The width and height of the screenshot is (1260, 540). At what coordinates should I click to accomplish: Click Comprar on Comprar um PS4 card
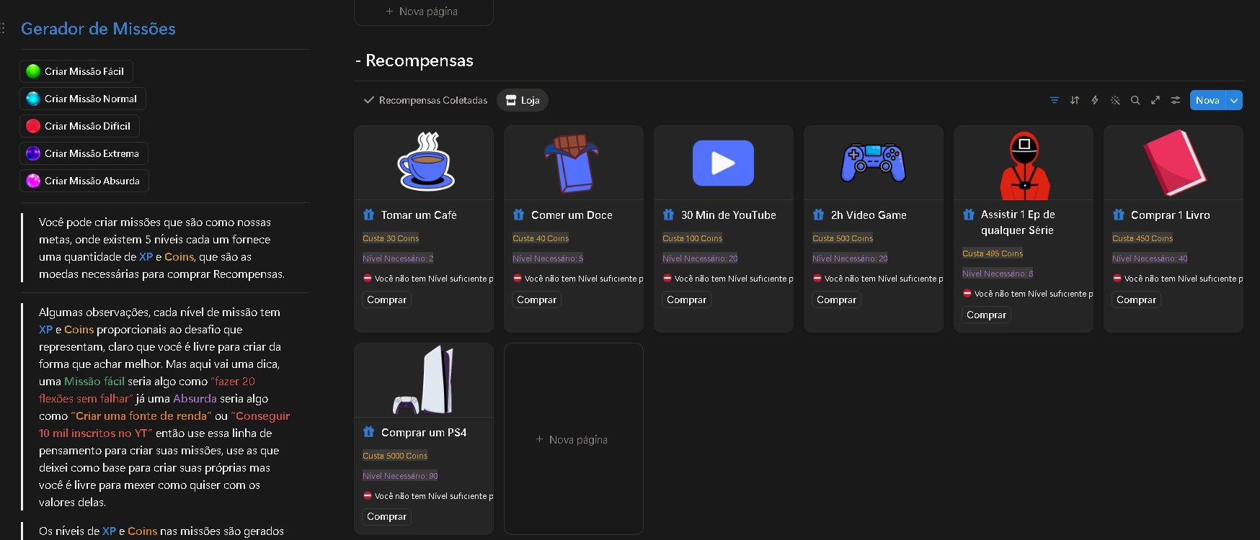(x=386, y=516)
